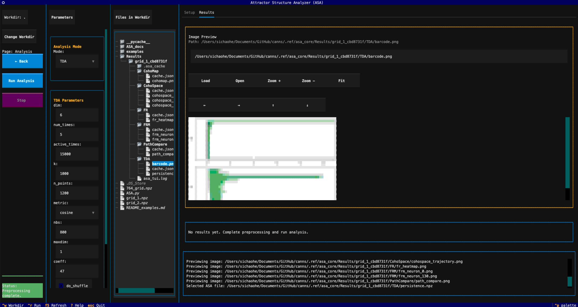
Task: Open the Analysis Mode TDA dropdown
Action: [77, 61]
